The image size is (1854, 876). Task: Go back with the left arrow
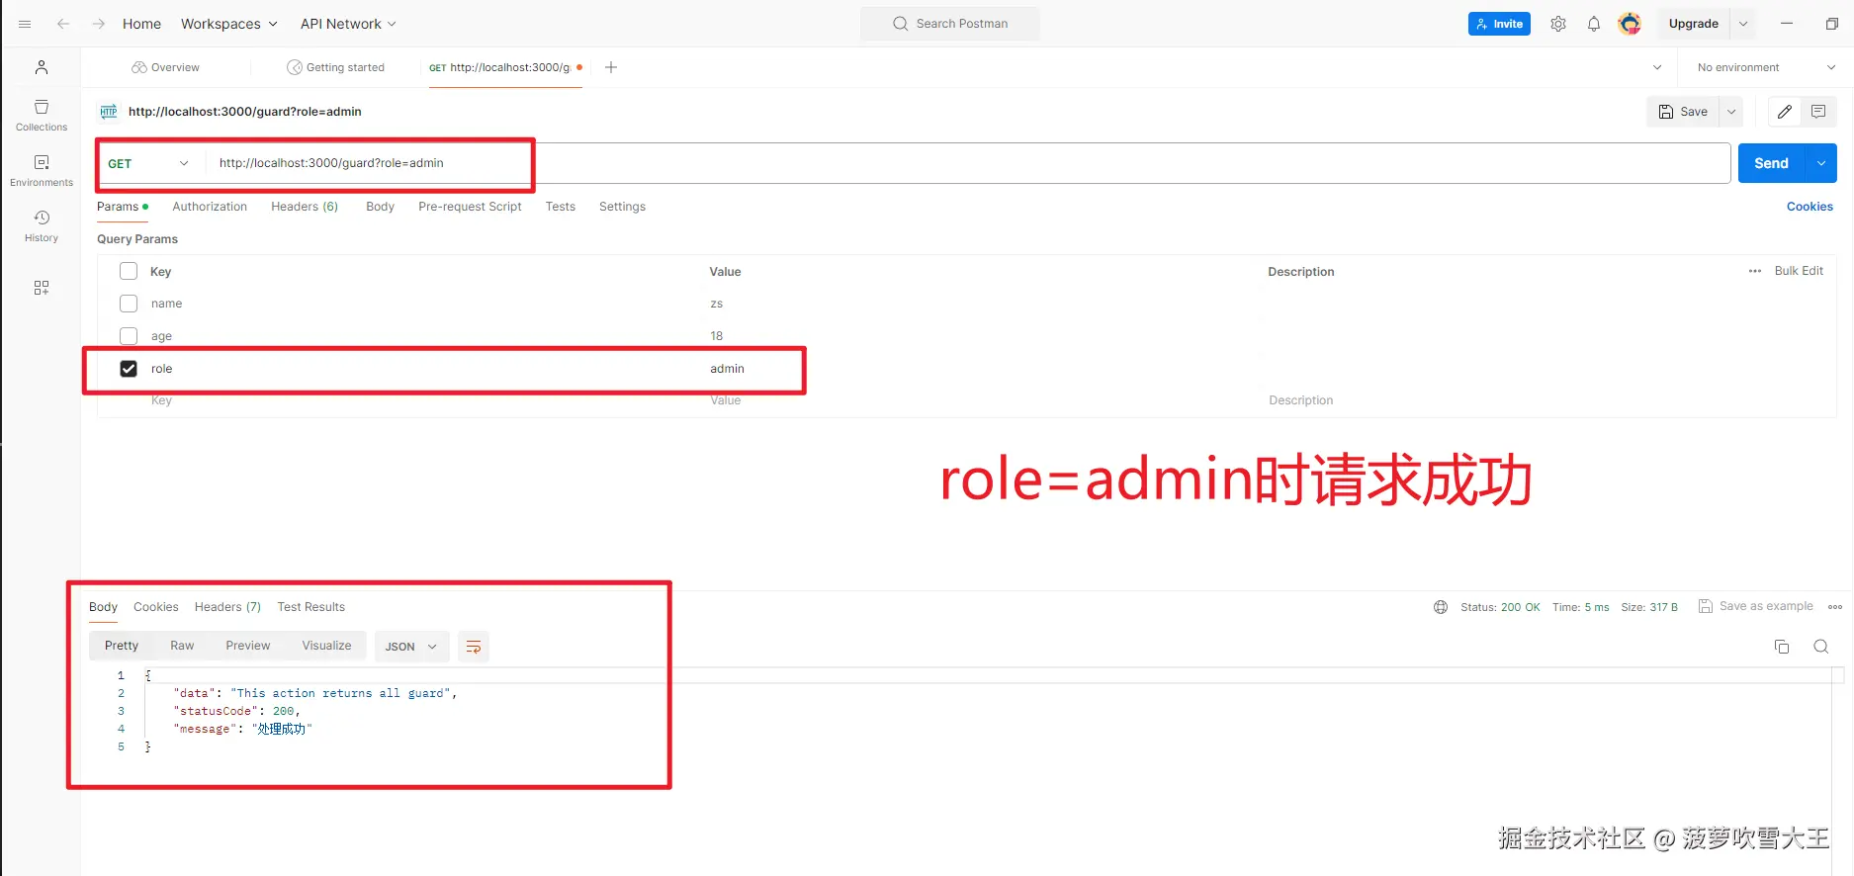(63, 24)
